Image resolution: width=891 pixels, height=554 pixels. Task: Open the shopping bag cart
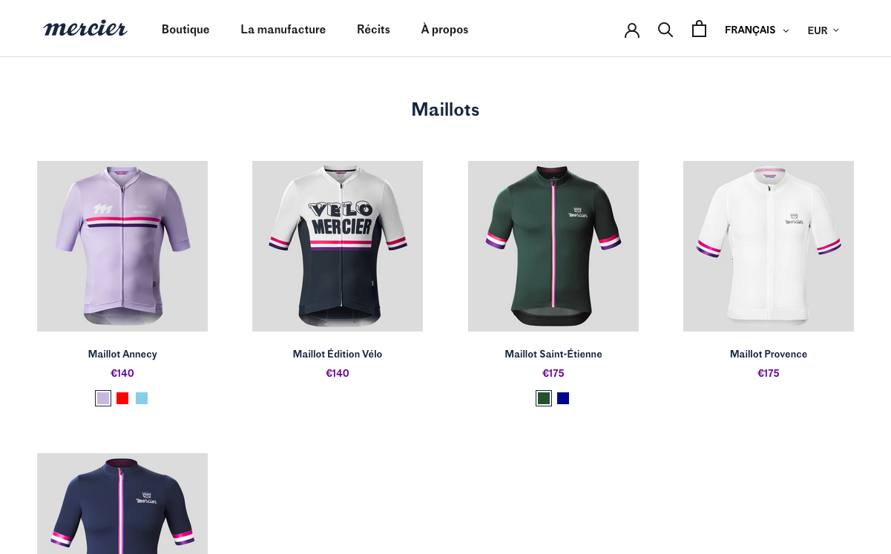point(699,29)
